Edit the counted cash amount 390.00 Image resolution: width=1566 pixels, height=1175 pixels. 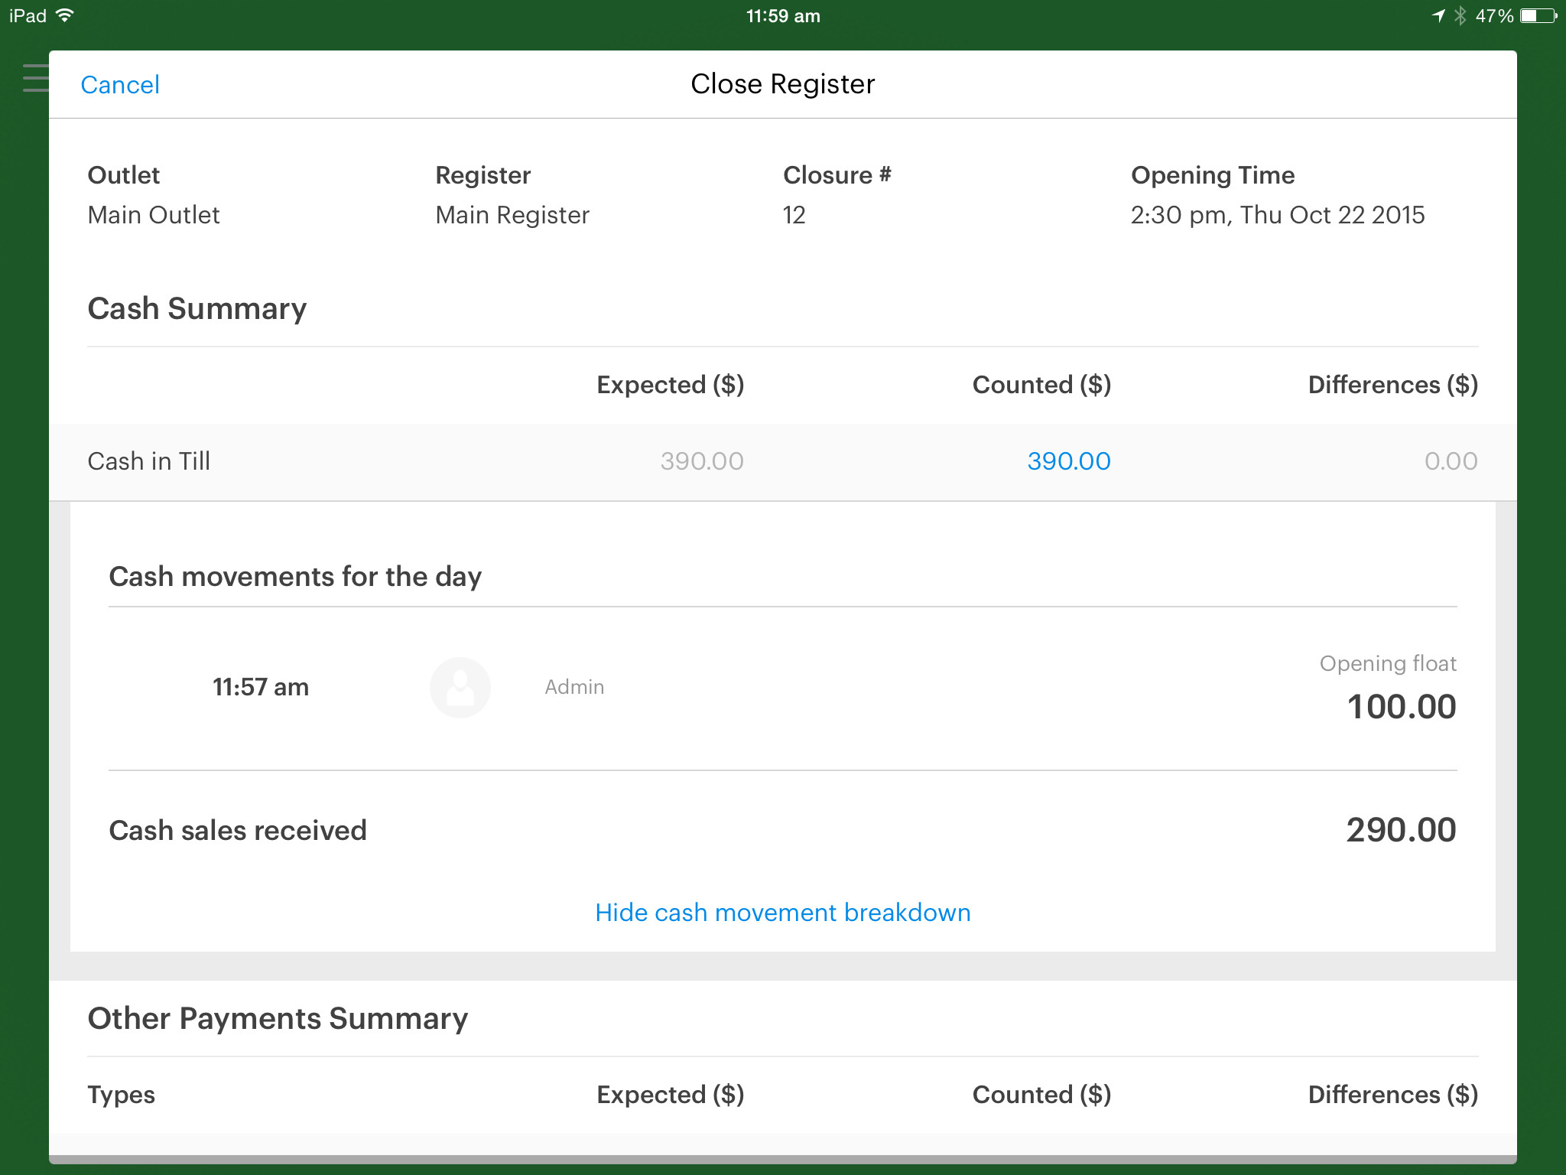click(1068, 461)
